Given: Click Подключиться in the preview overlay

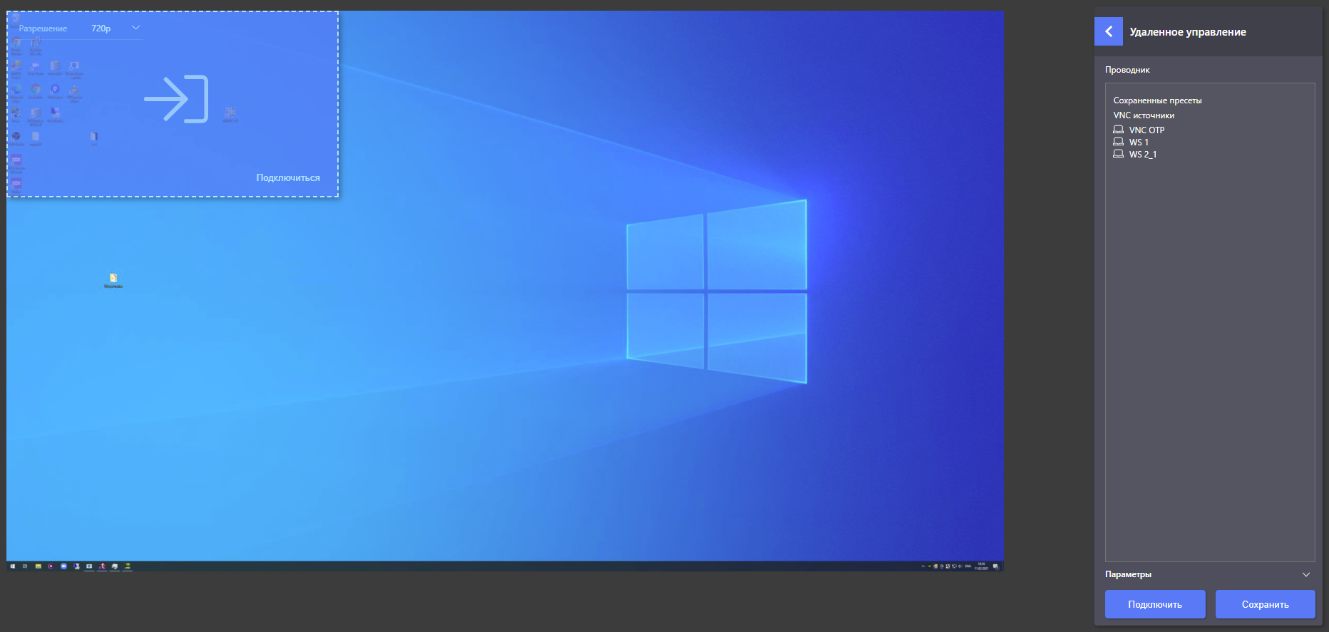Looking at the screenshot, I should tap(288, 177).
